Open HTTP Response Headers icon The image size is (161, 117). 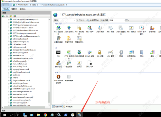point(69,52)
